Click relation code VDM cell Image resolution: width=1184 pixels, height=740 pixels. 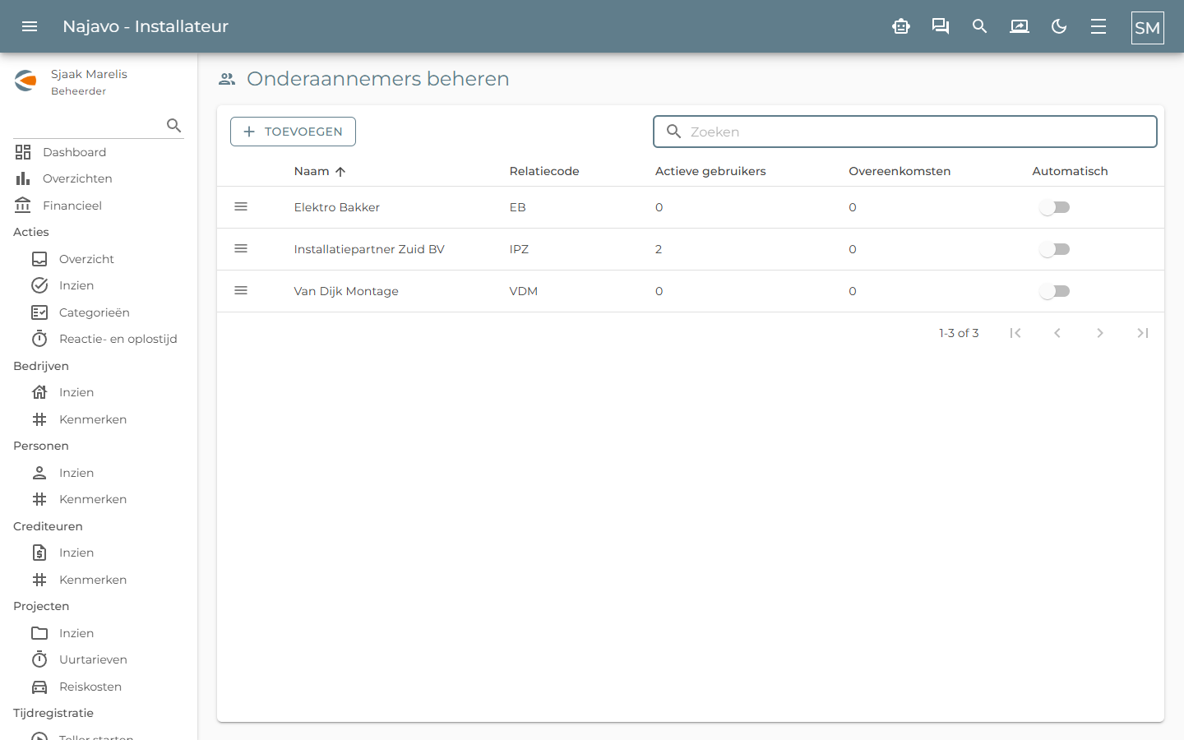tap(524, 291)
